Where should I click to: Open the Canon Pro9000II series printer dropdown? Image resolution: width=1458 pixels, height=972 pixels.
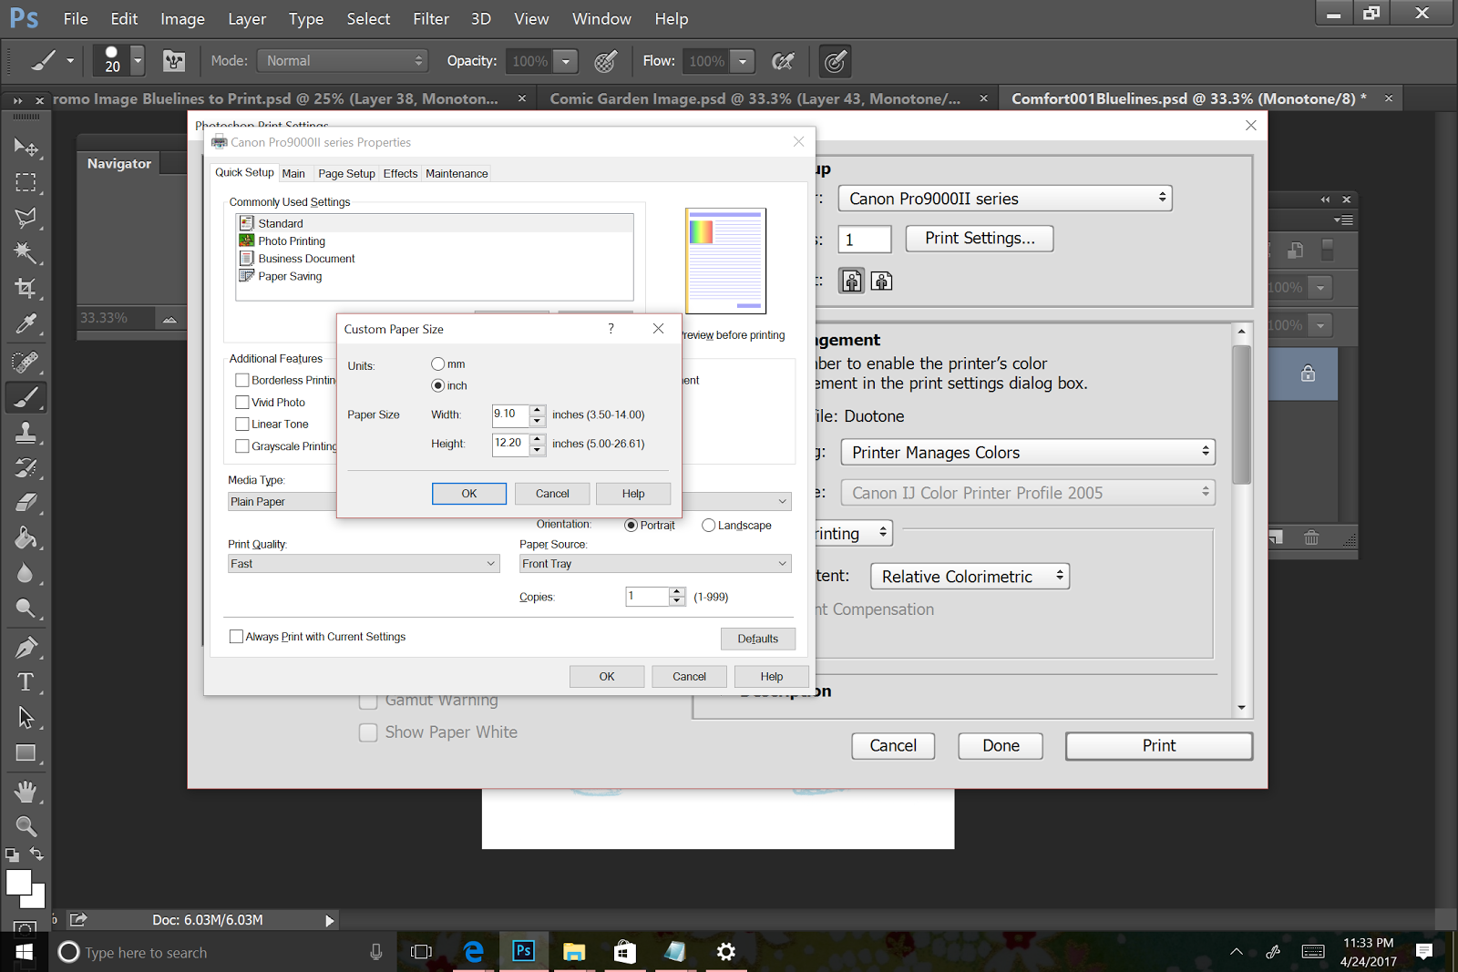(1005, 199)
